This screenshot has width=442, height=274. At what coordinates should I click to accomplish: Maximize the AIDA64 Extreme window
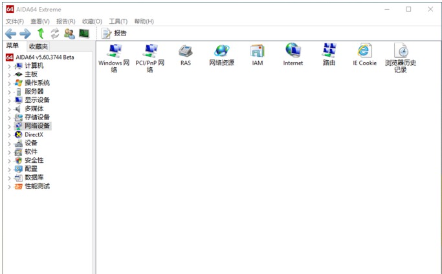[x=408, y=9]
